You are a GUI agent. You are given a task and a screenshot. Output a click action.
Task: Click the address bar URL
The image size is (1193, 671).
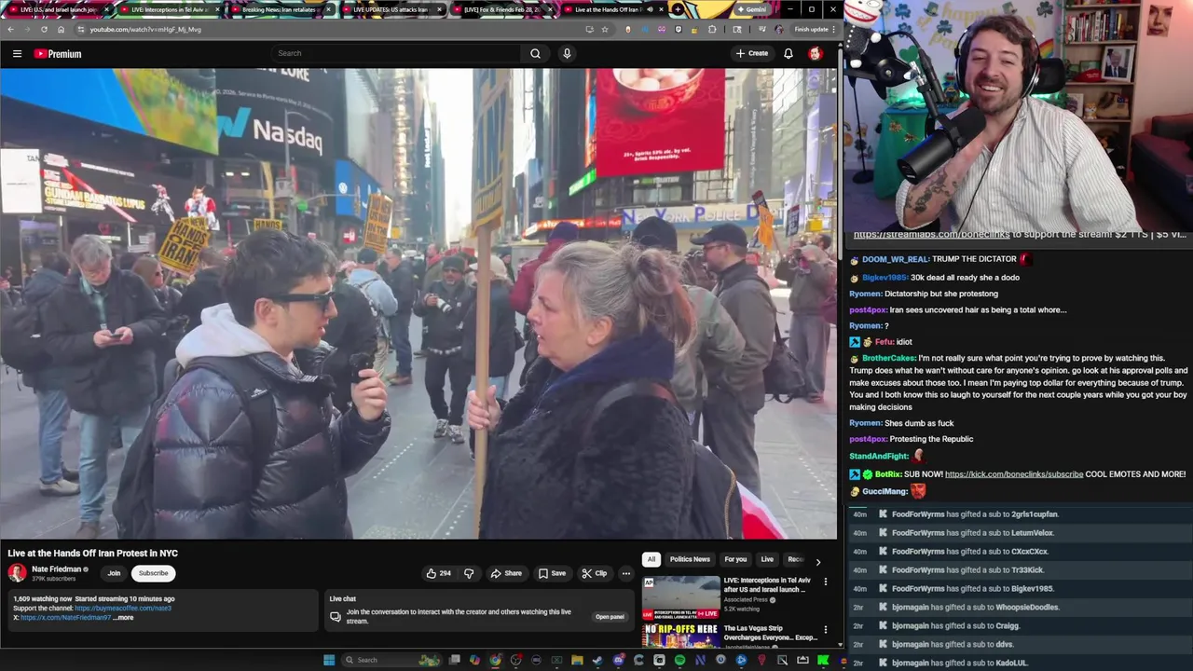[x=145, y=30]
